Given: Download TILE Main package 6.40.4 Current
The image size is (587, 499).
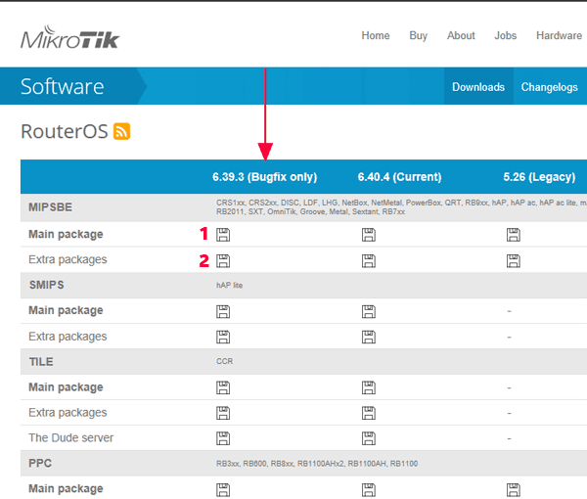Looking at the screenshot, I should point(369,387).
